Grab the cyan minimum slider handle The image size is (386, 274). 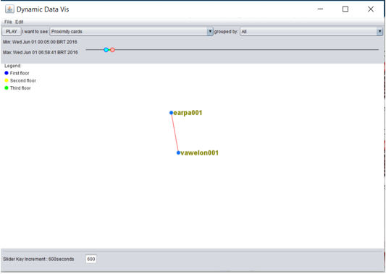106,50
